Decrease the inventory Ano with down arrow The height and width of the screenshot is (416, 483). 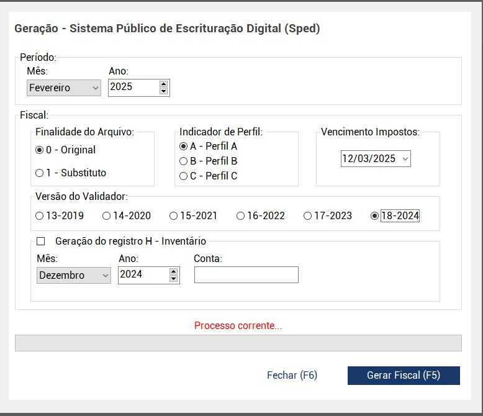tap(173, 279)
